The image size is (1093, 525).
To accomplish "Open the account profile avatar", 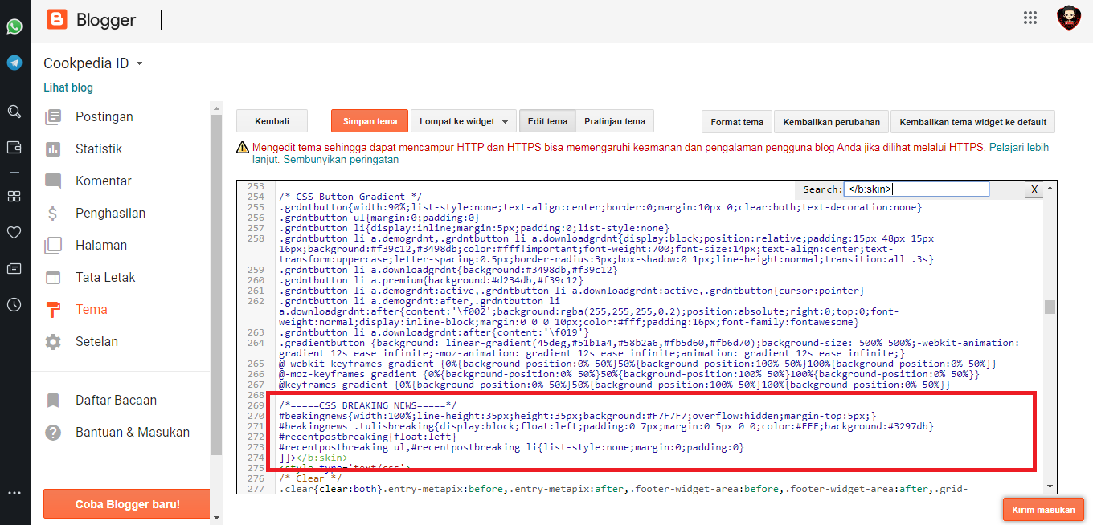I will click(1069, 18).
